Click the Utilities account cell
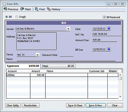Viewport: 128px width, 112px height. pyautogui.click(x=18, y=75)
